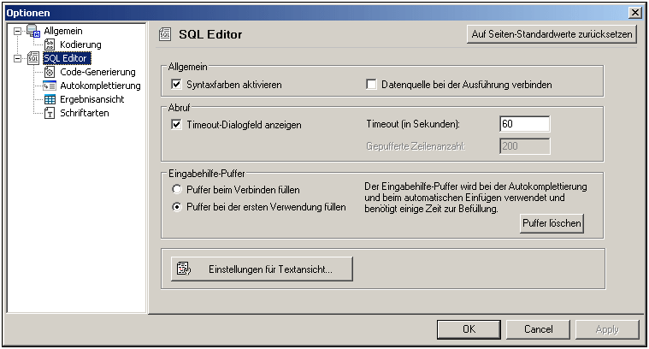Click the Allgemein tree node icon
Viewport: 649px width, 349px height.
pos(33,32)
